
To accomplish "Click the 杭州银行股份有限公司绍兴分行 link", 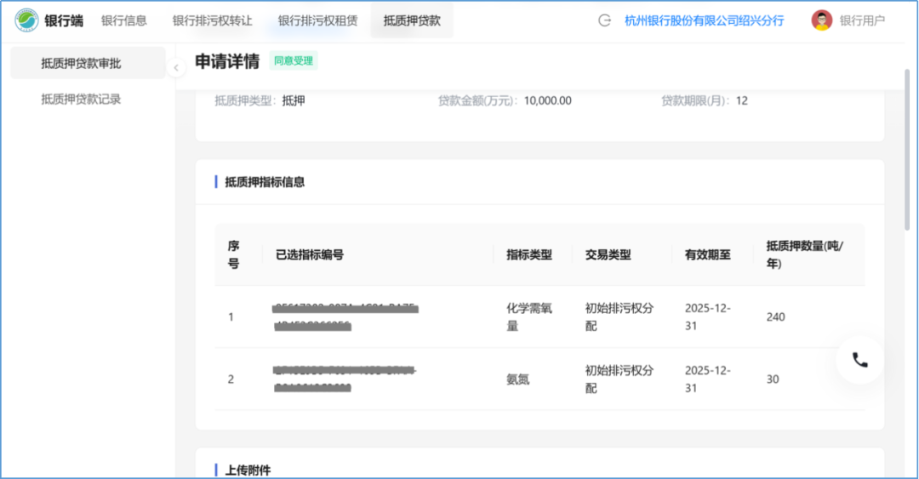I will click(704, 20).
